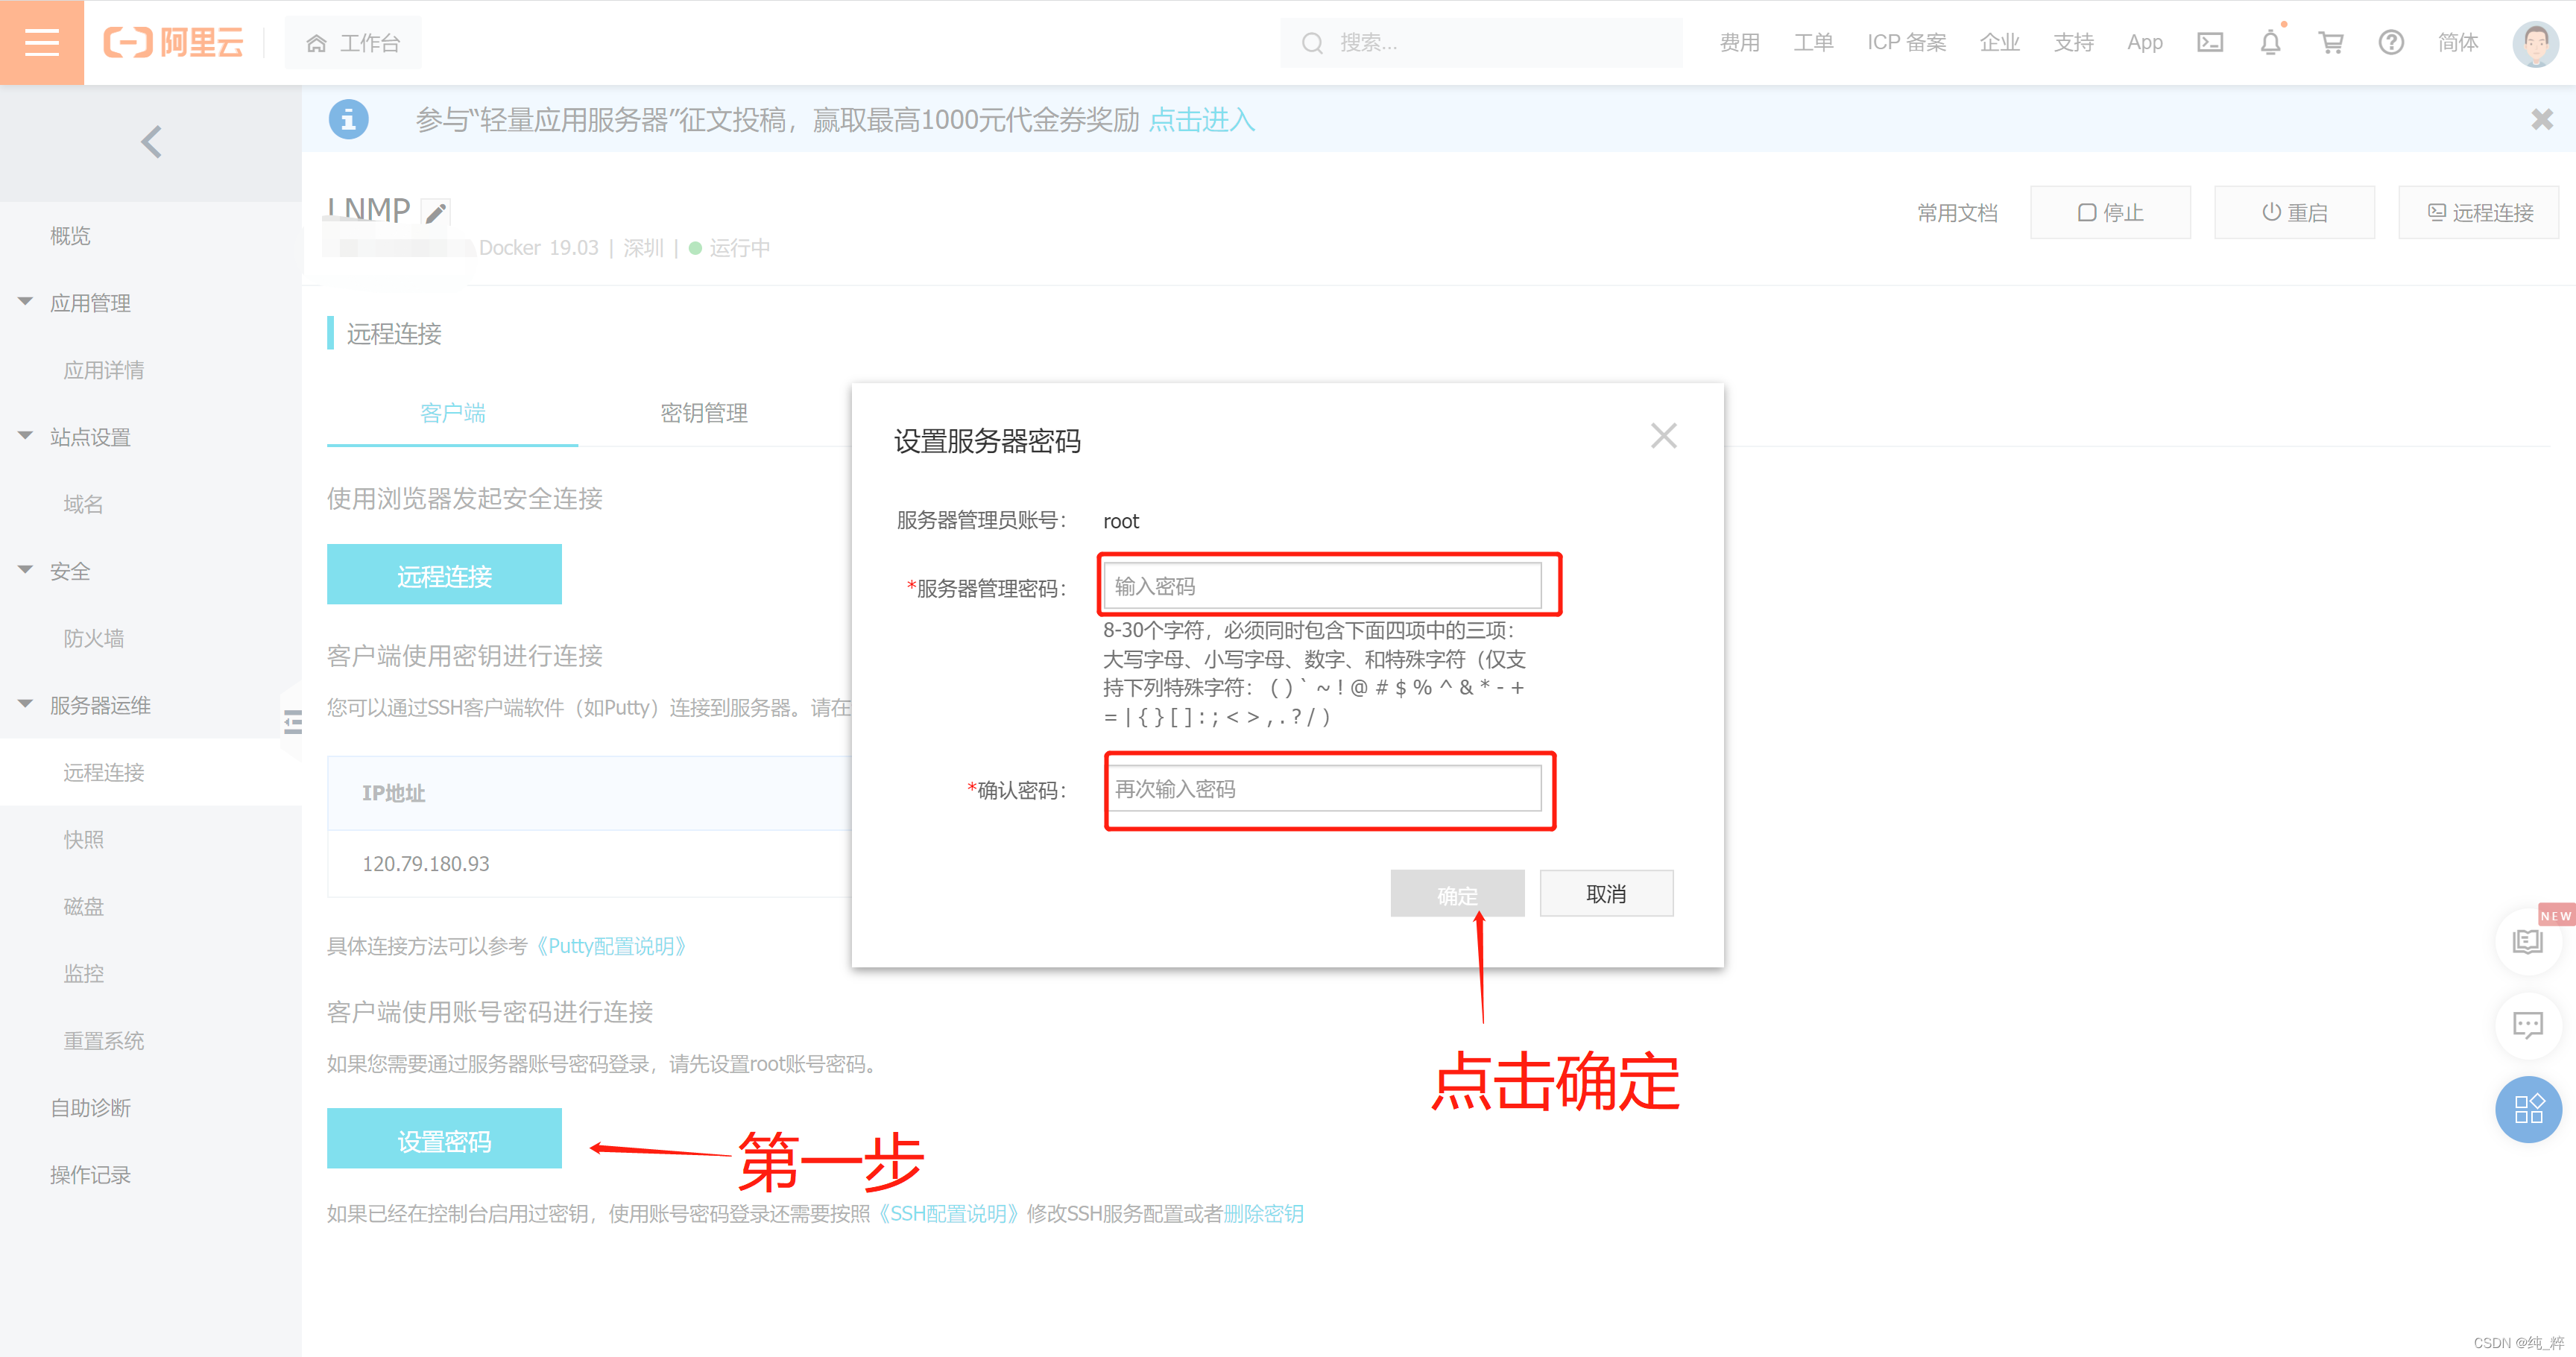
Task: Focus the top 搜索 search box
Action: tap(1481, 43)
